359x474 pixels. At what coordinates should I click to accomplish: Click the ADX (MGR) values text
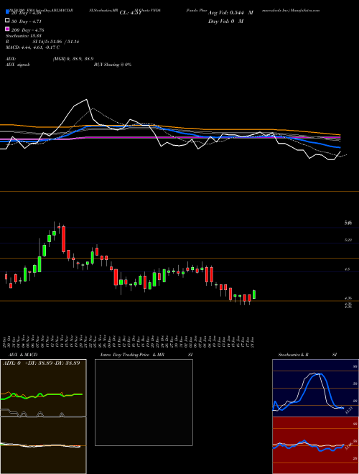point(73,59)
